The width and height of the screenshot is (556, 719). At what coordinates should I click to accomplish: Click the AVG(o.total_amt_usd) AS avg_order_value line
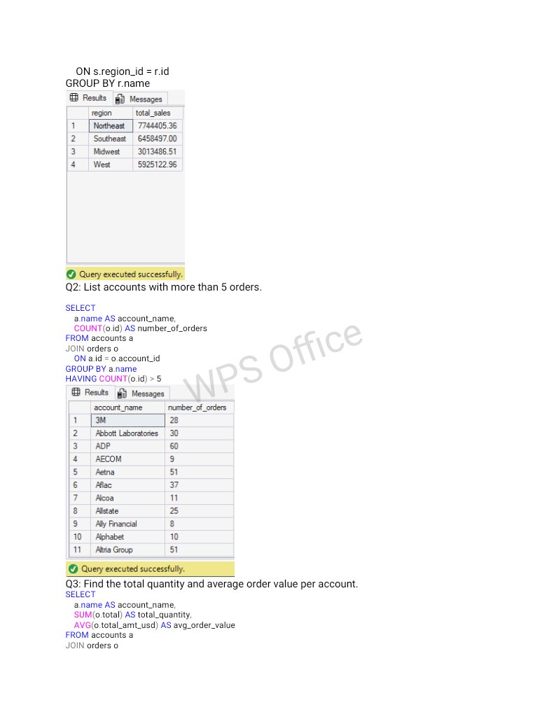(155, 625)
